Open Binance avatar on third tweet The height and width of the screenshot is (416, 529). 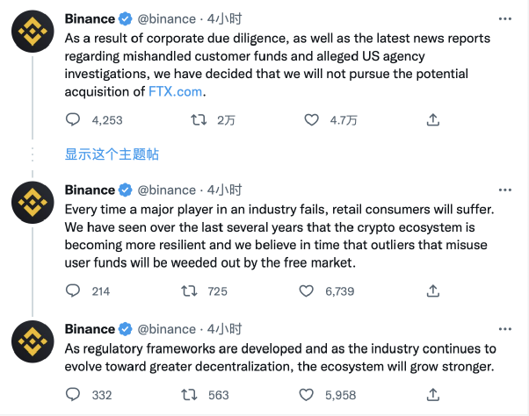(34, 345)
